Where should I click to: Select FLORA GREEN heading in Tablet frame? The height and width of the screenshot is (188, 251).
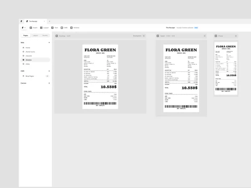pyautogui.click(x=181, y=50)
